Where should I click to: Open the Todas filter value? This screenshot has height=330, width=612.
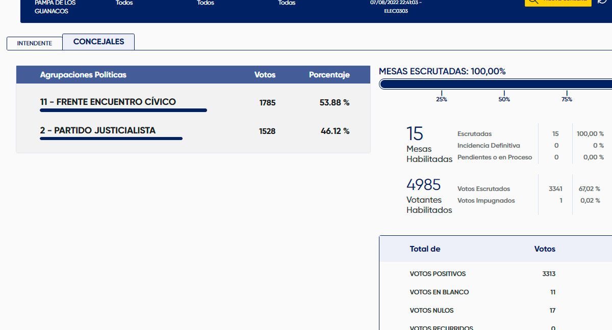pos(287,3)
